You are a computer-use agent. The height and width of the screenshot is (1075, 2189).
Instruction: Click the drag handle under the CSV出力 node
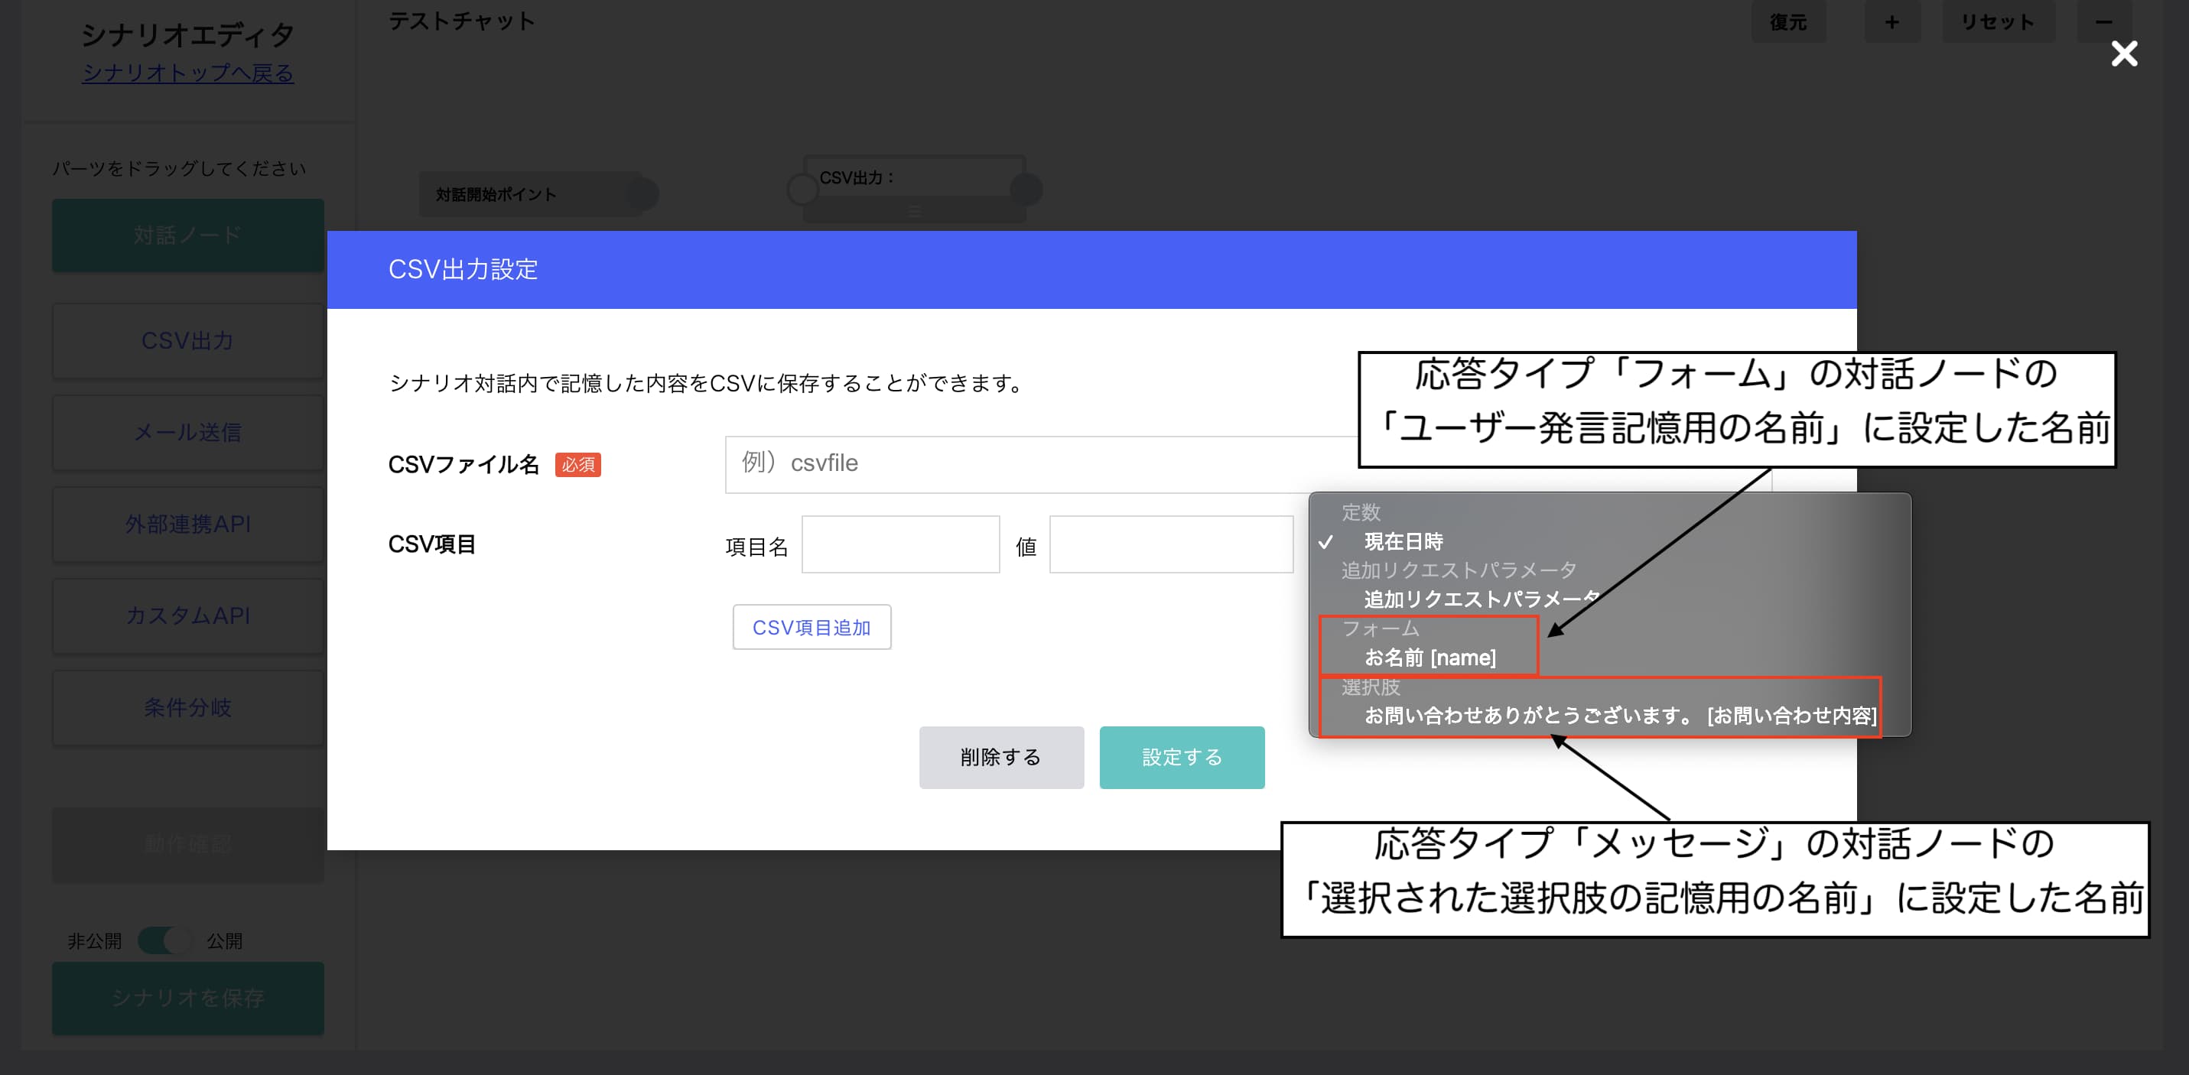tap(914, 212)
